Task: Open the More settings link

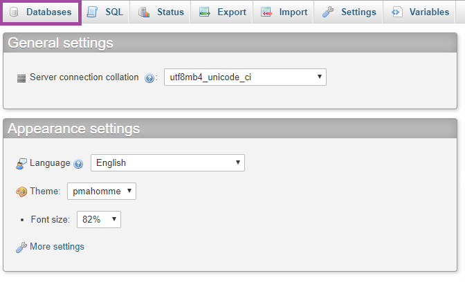Action: point(57,247)
